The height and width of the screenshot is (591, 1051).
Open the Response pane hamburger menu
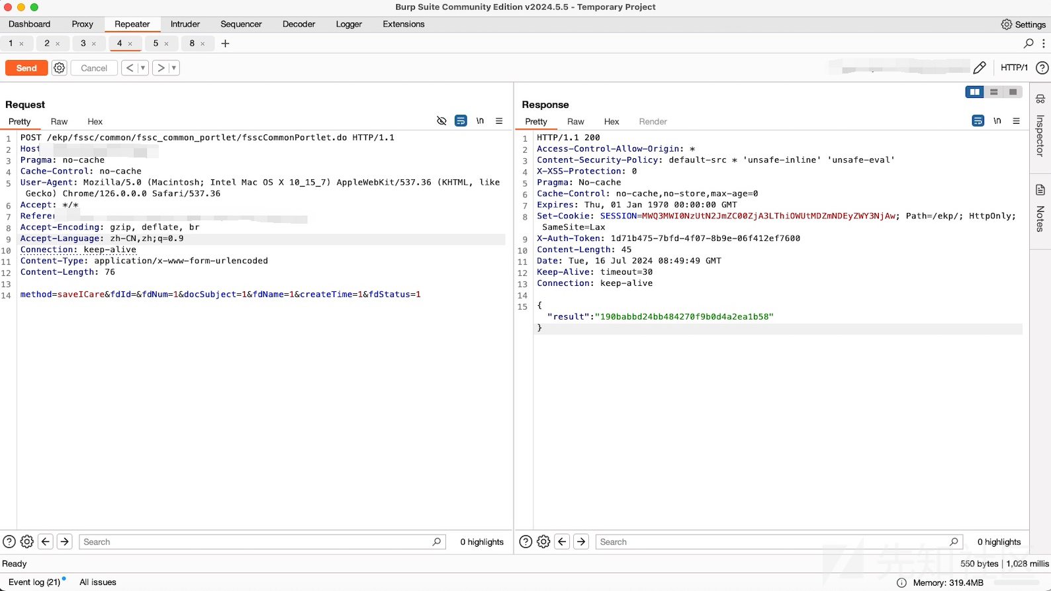[x=1016, y=120]
